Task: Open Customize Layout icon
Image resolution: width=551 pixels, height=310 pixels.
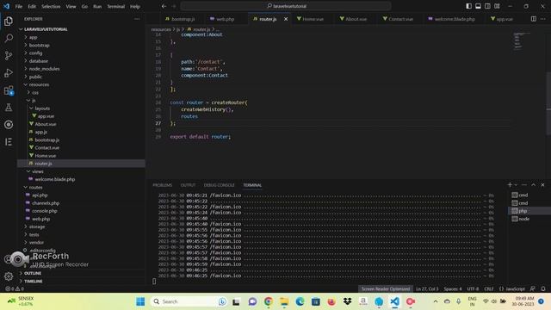Action: 497,6
